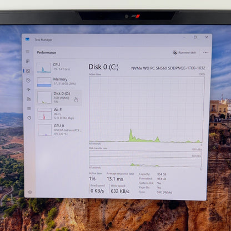Open the Services icon in sidebar

(29, 118)
